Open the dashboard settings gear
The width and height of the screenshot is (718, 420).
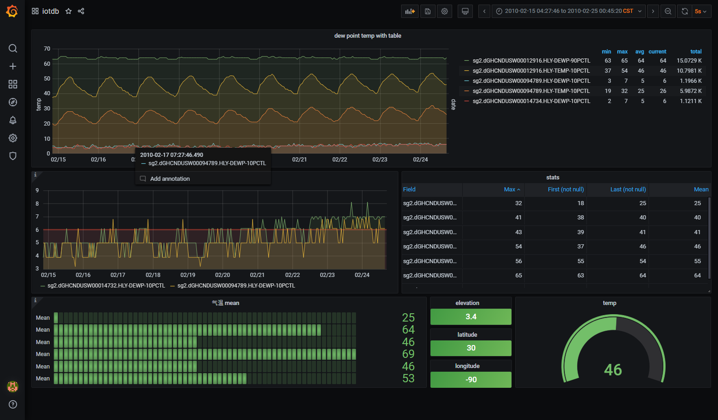pyautogui.click(x=444, y=11)
